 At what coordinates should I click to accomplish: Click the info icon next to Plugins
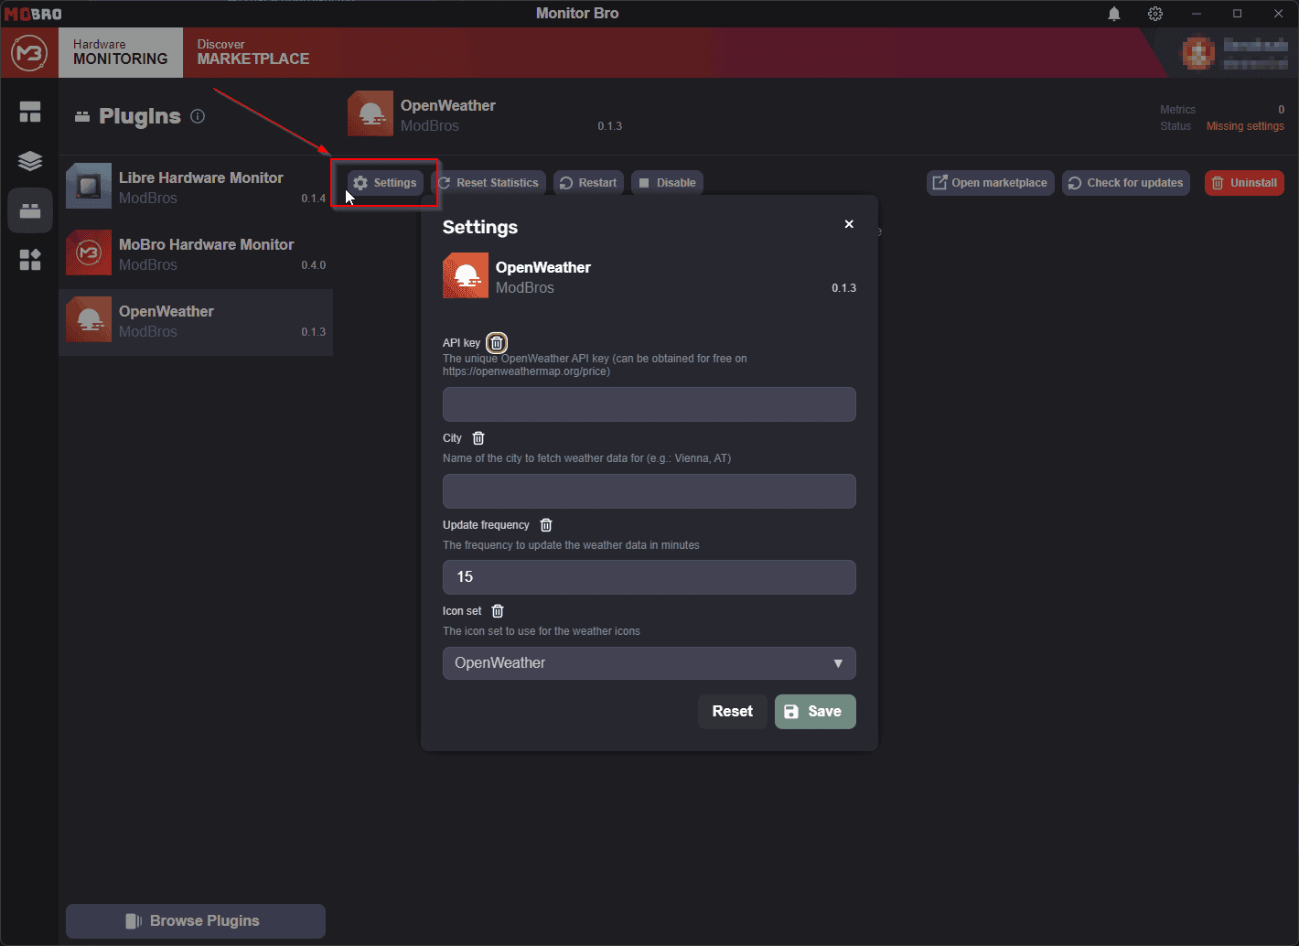click(x=198, y=116)
